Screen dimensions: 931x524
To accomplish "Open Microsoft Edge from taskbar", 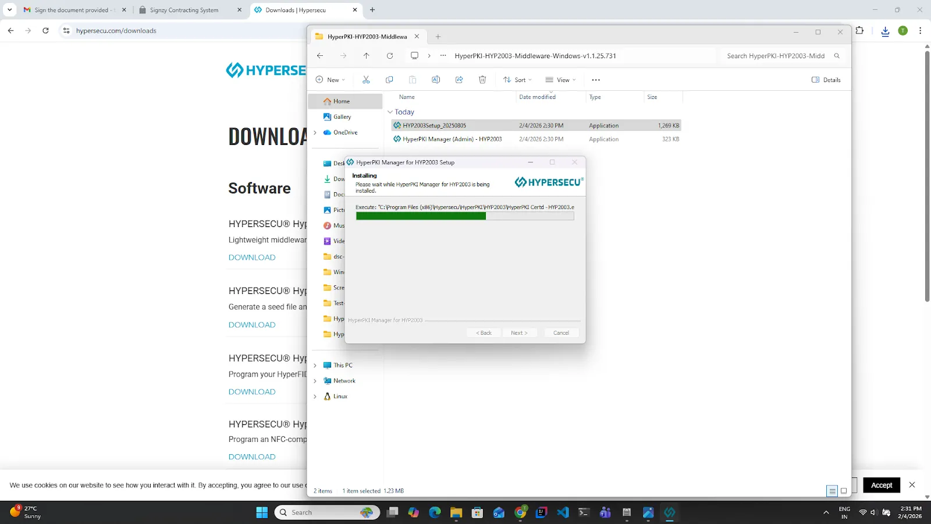I will point(435,512).
